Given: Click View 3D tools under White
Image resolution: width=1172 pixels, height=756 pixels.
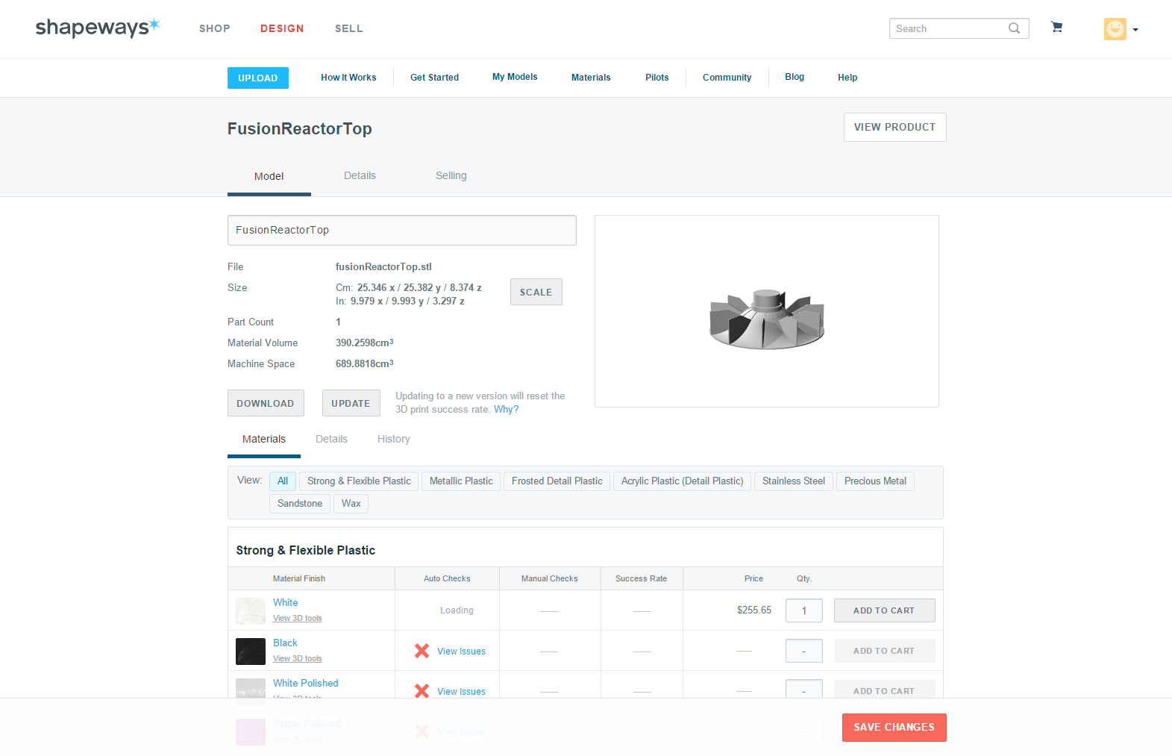Looking at the screenshot, I should pos(297,619).
